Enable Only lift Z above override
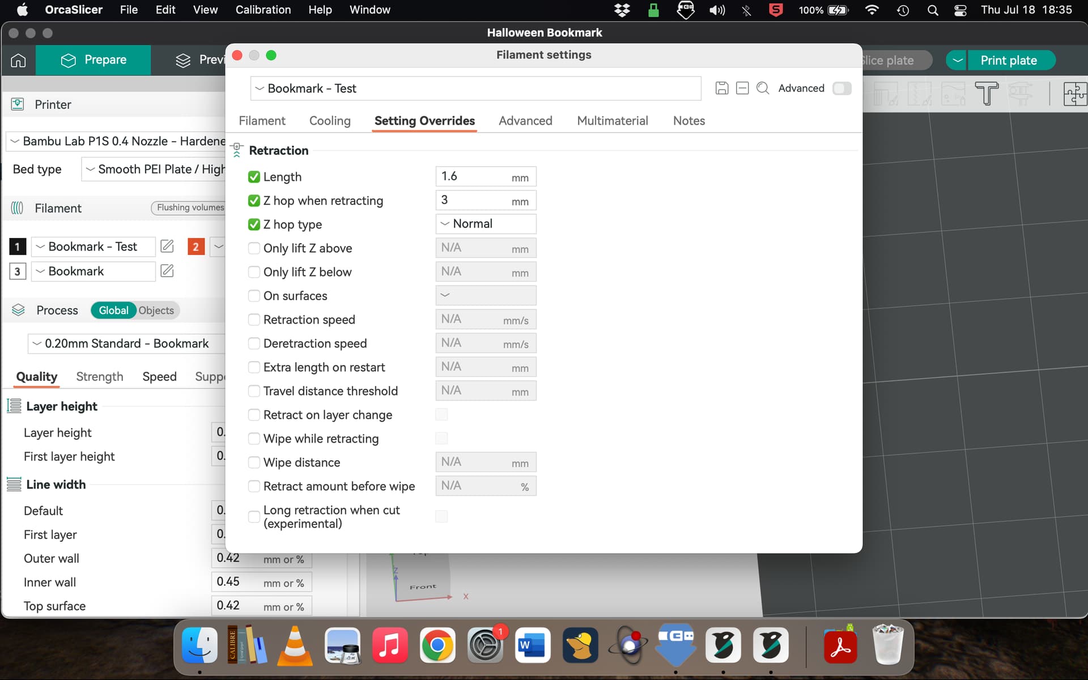 tap(254, 248)
